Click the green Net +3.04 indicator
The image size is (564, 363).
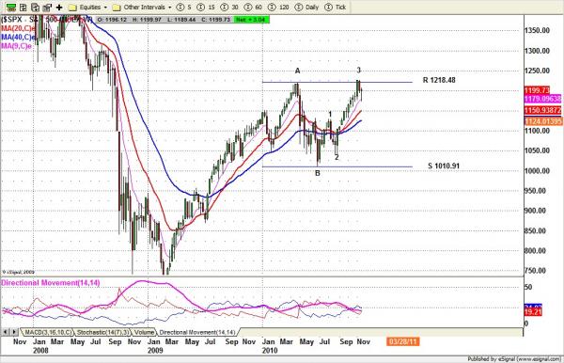pos(251,20)
